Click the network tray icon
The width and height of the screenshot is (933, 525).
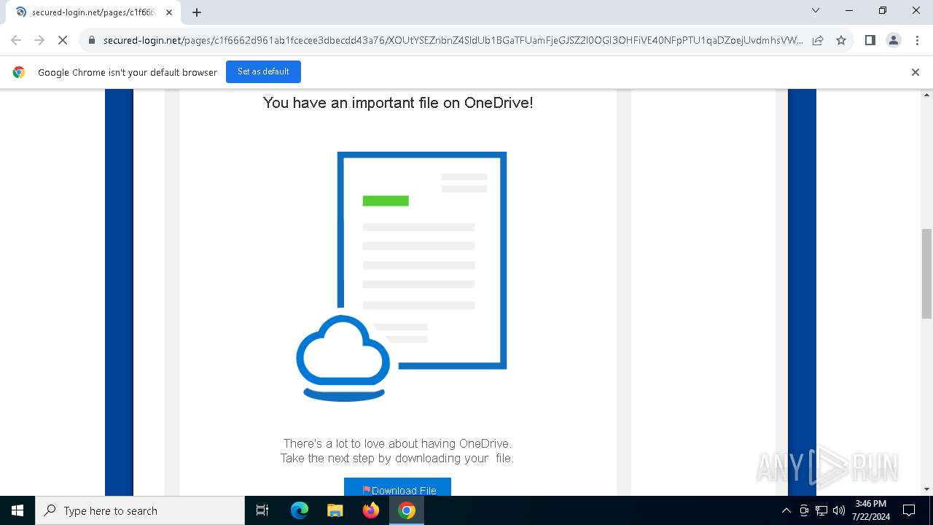pyautogui.click(x=821, y=510)
